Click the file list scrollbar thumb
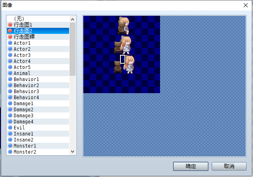 73,49
